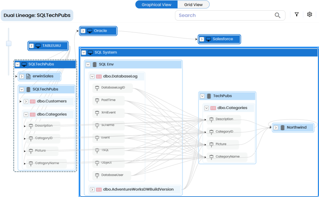Select TechPubs Description column

coord(224,119)
